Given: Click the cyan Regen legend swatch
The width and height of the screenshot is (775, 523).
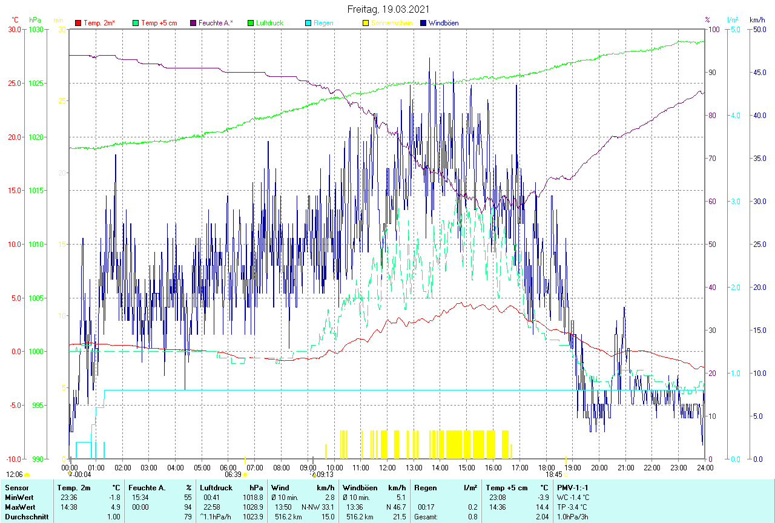Looking at the screenshot, I should (308, 23).
